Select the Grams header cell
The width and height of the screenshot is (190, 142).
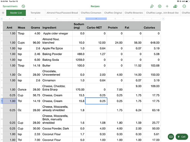pyautogui.click(x=35, y=26)
